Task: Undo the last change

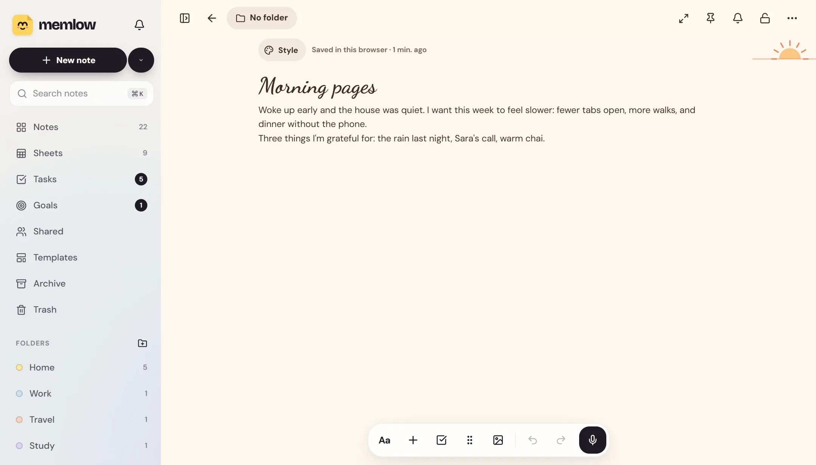Action: [533, 440]
